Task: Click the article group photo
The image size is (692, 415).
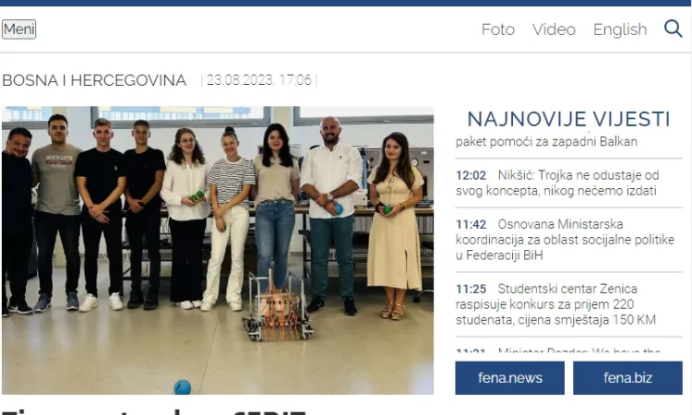Action: [x=218, y=250]
